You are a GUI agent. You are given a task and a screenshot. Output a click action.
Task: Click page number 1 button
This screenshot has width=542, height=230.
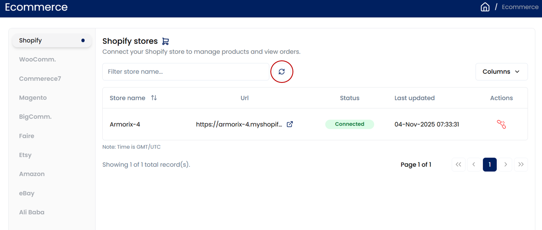click(x=490, y=165)
